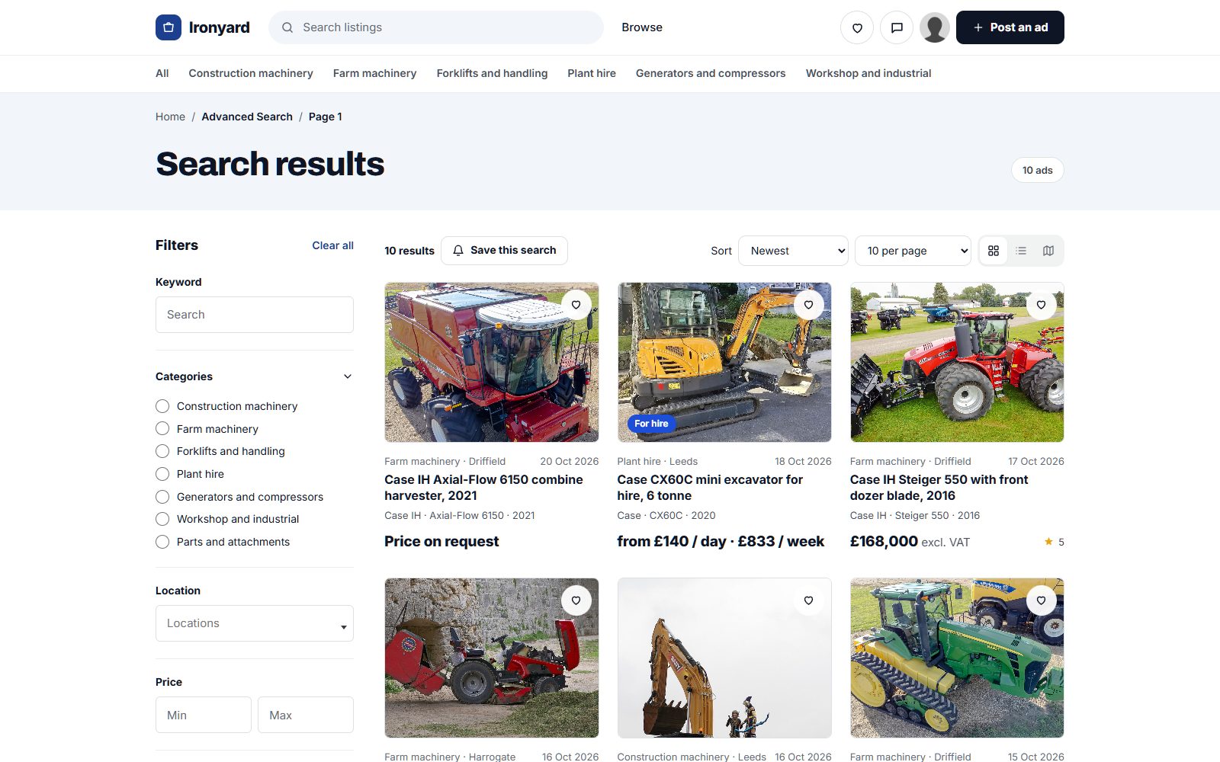This screenshot has width=1220, height=762.
Task: Click the Clear all filters link
Action: point(332,245)
